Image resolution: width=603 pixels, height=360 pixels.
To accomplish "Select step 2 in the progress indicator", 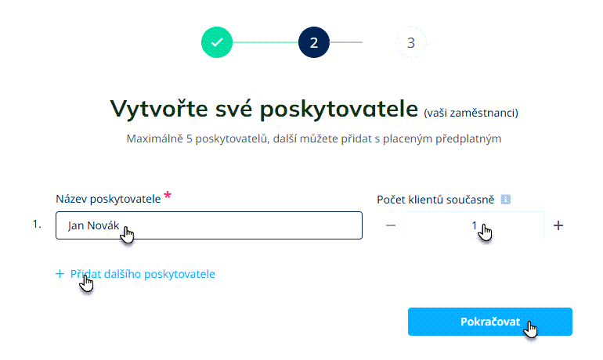I will pyautogui.click(x=314, y=42).
